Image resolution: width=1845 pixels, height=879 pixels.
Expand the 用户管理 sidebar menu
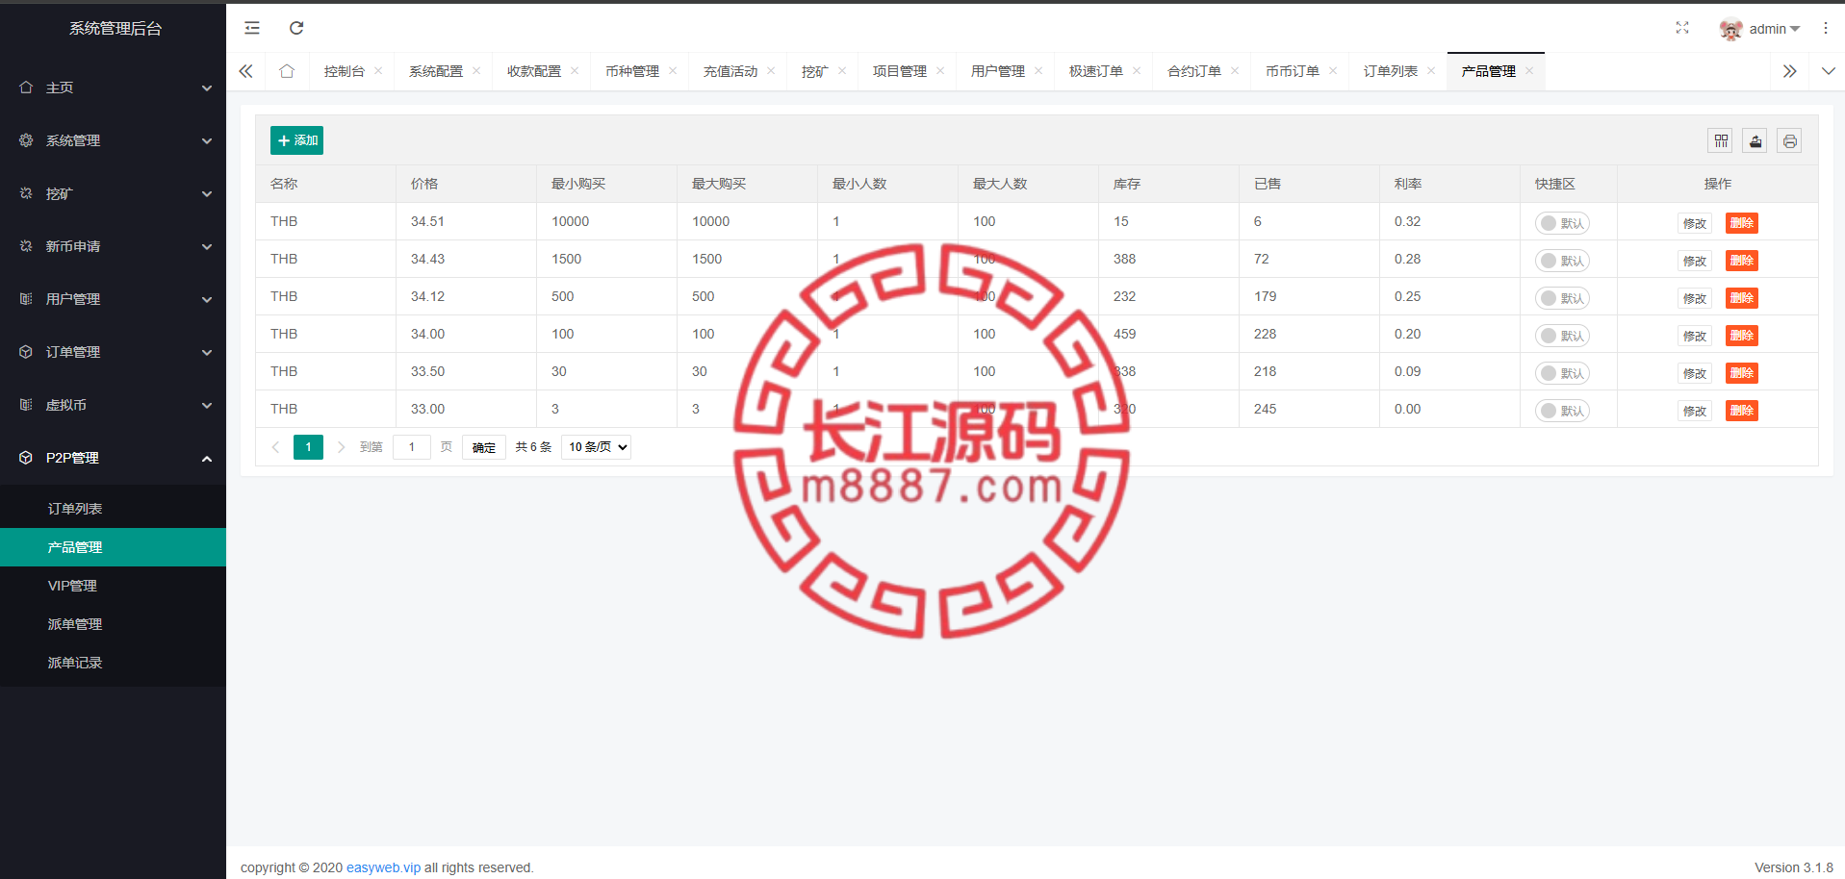point(113,299)
